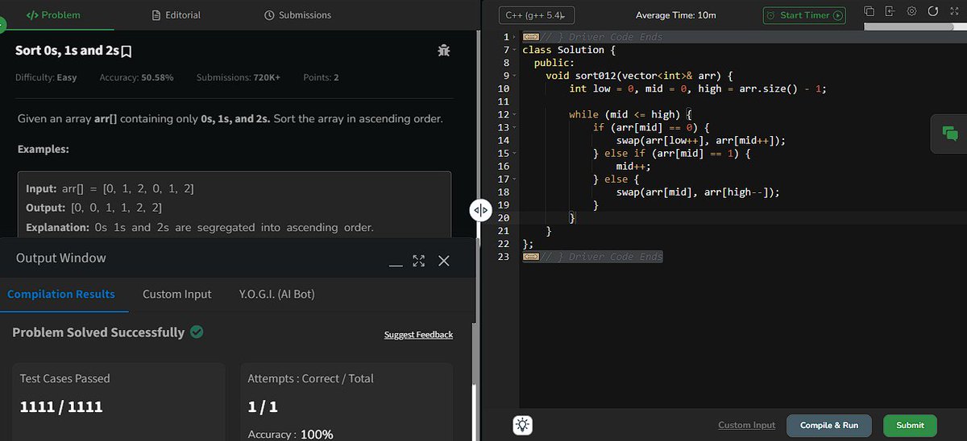Click the 'Examples:' heading in problem
967x441 pixels.
tap(44, 150)
